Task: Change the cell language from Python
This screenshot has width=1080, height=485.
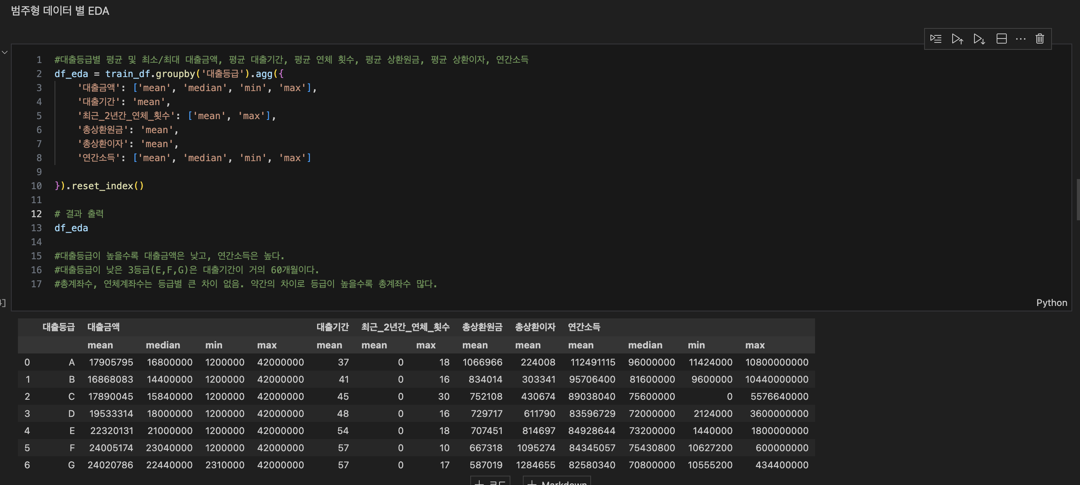Action: [x=1052, y=302]
